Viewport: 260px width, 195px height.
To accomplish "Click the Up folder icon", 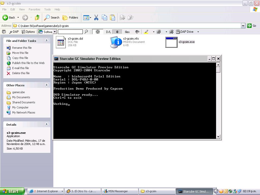I will pyautogui.click(x=37, y=18).
